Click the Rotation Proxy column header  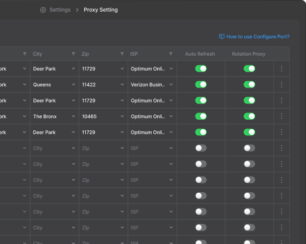pyautogui.click(x=249, y=54)
